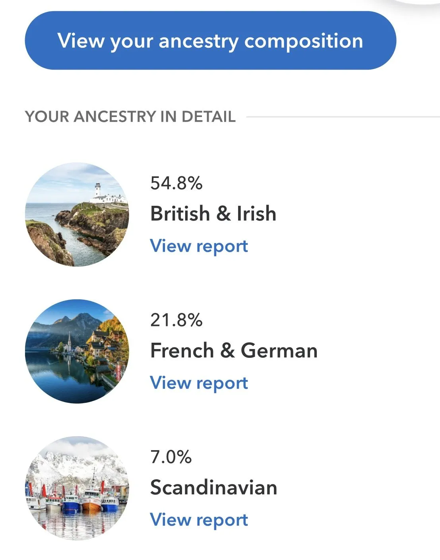This screenshot has height=560, width=440.
Task: Click the Scandinavian ancestry title
Action: tap(213, 488)
